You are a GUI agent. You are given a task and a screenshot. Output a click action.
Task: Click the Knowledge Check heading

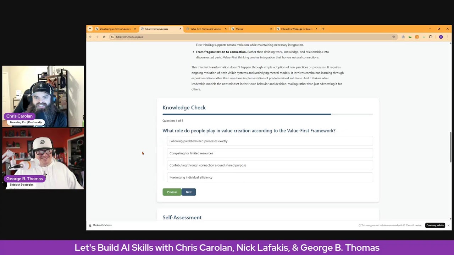[184, 107]
